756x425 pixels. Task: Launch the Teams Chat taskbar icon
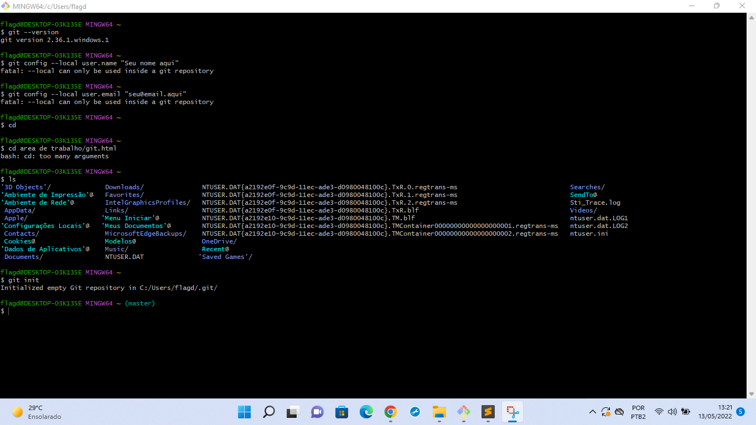tap(317, 412)
